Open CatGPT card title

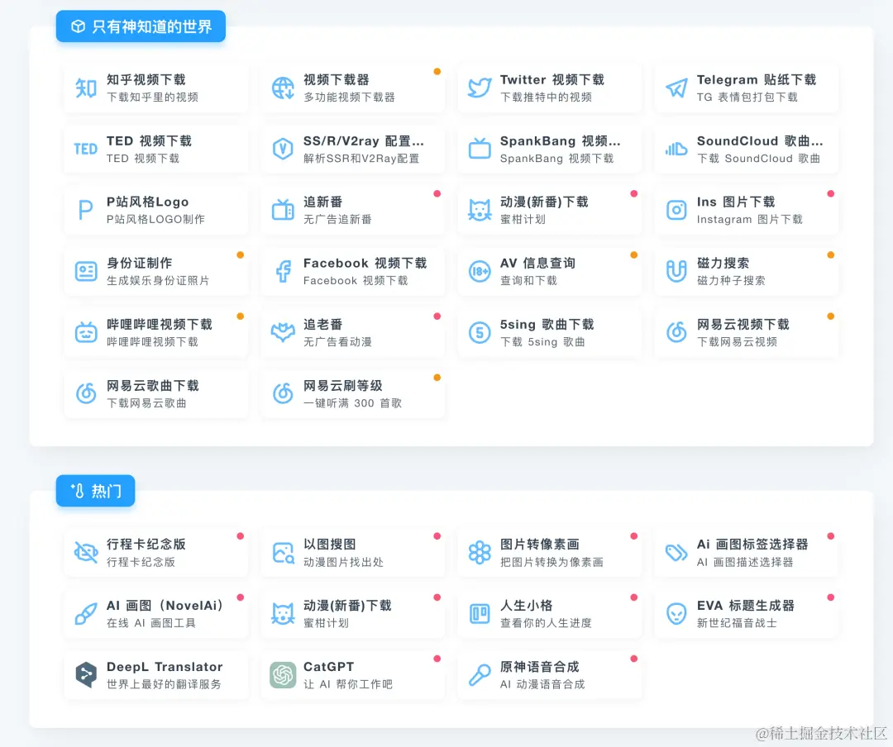click(328, 667)
